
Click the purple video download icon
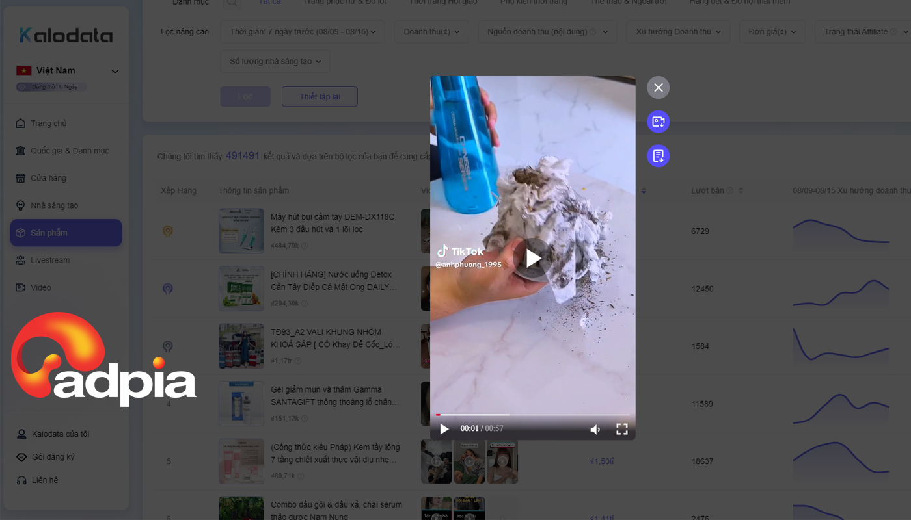[x=658, y=122]
